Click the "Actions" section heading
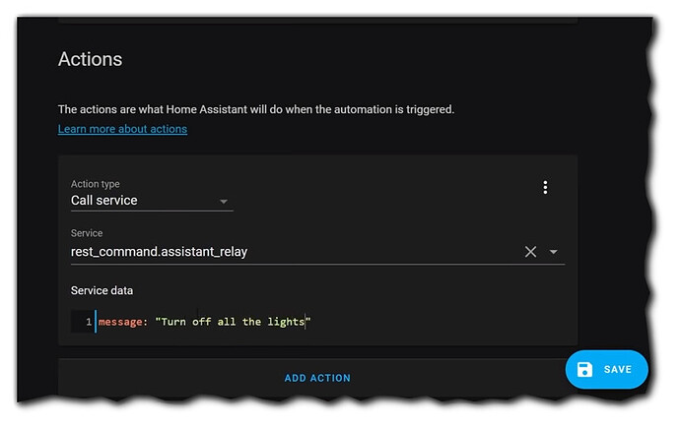Image resolution: width=680 pixels, height=429 pixels. tap(90, 59)
